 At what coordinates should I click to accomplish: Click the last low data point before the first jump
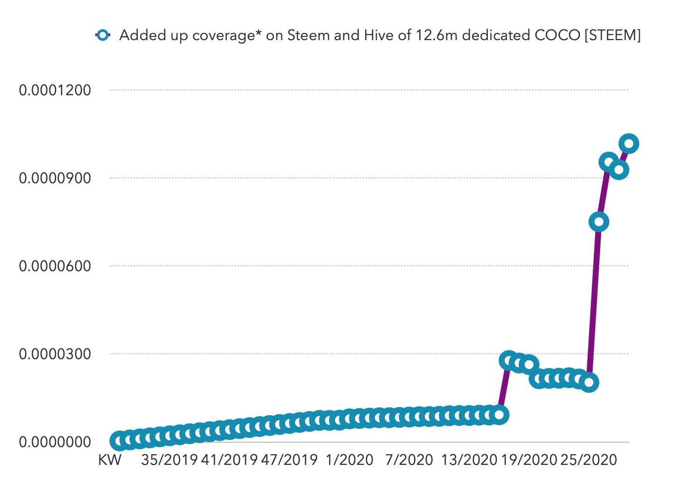click(499, 415)
